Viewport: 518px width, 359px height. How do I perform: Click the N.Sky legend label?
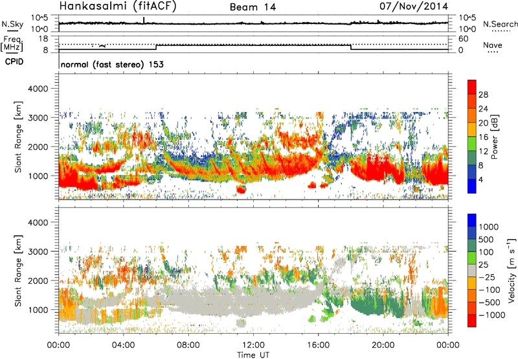click(x=12, y=24)
